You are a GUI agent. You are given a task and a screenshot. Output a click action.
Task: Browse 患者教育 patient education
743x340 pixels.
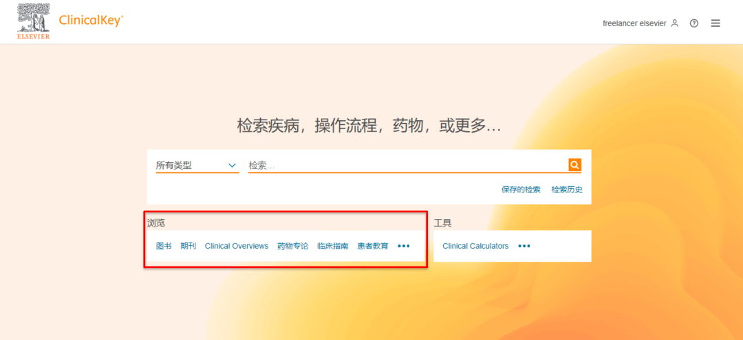point(373,246)
